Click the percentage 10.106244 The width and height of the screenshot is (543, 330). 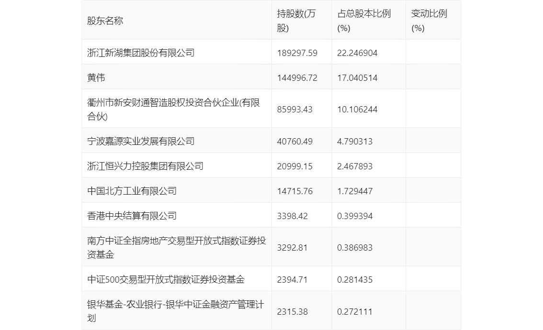357,110
